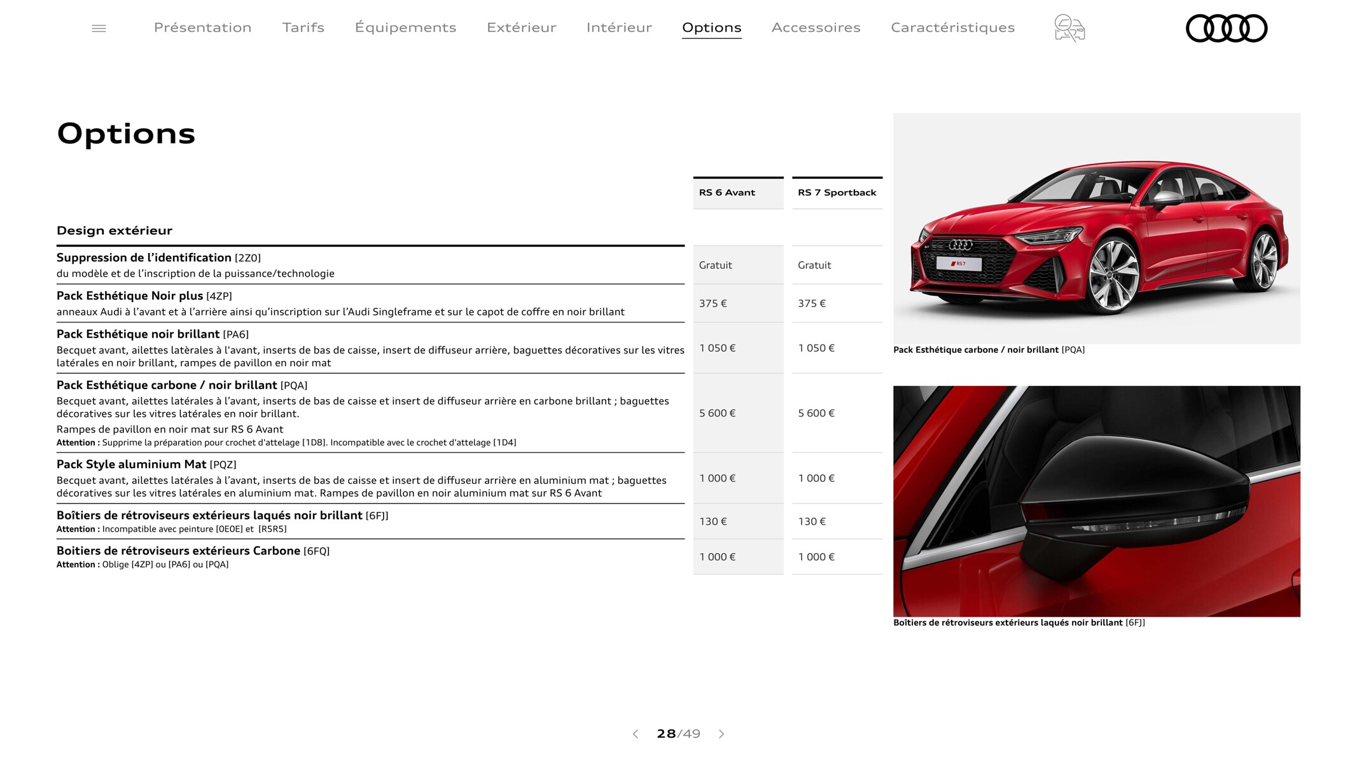Click Attention note Oblige [4ZP] ou [PA6]
1357x763 pixels.
tap(143, 565)
